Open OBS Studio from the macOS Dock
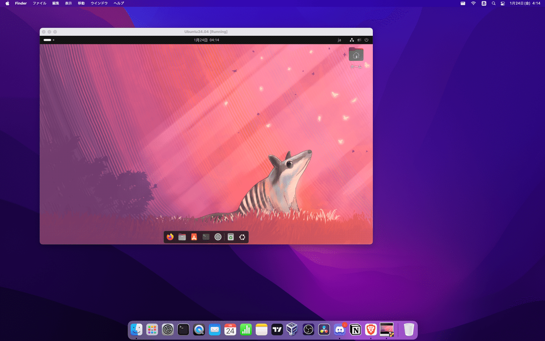The height and width of the screenshot is (341, 545). [x=308, y=329]
